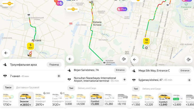Click the Подъезд button
Image resolution: width=194 pixels, height=109 pixels.
pos(54,65)
